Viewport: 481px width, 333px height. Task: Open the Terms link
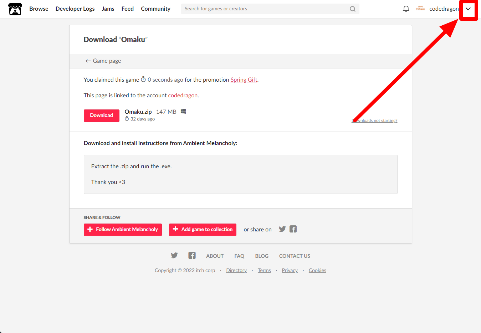(x=264, y=271)
